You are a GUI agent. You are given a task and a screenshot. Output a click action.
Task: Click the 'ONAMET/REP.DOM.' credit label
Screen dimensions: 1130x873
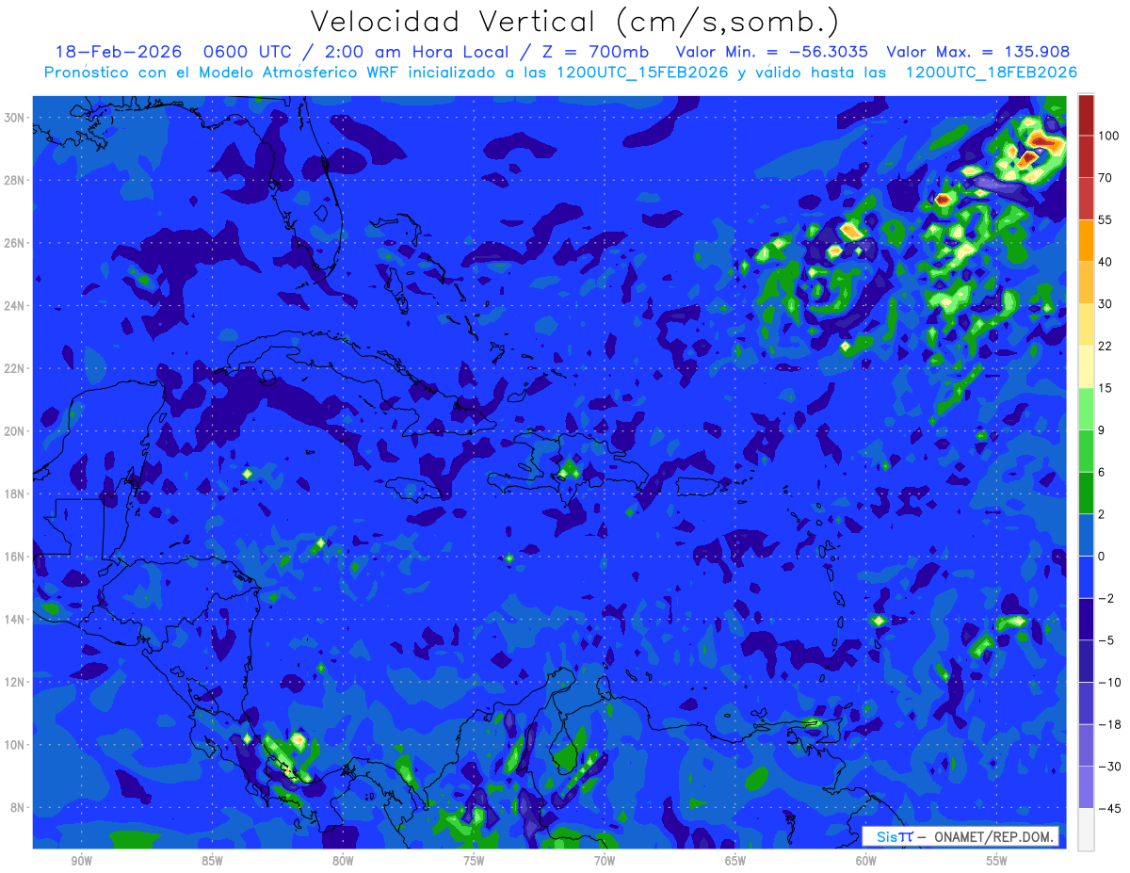[x=993, y=837]
